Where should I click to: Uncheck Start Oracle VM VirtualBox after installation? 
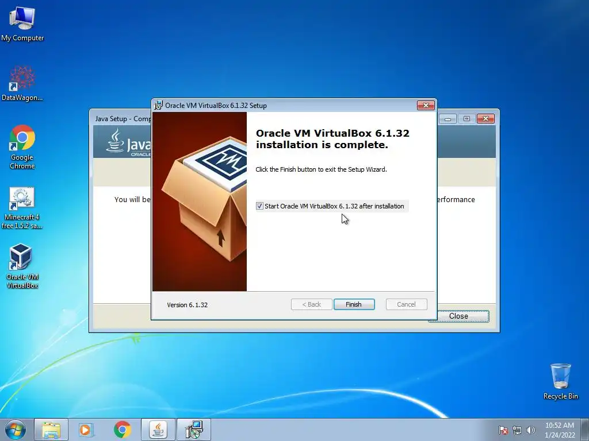[x=259, y=206]
